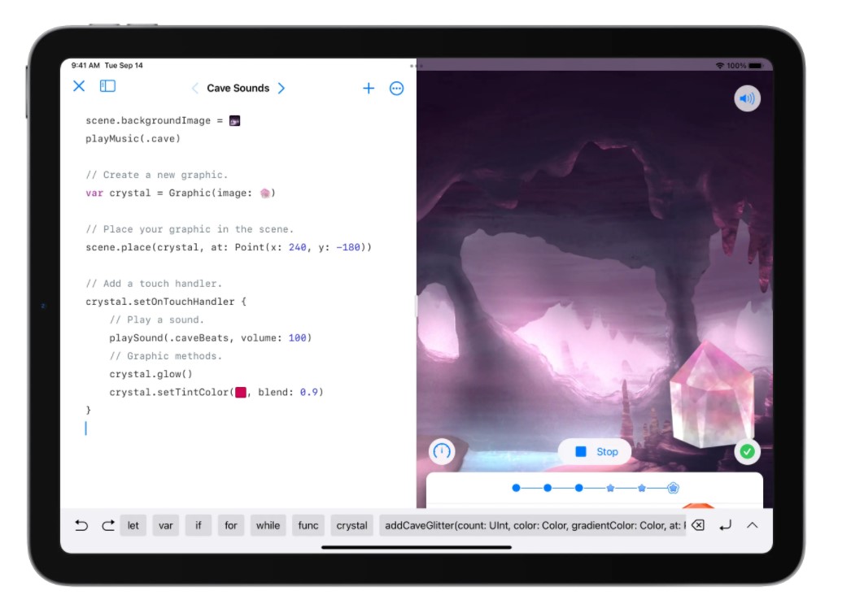851x613 pixels.
Task: Insert the var keyword from the bar
Action: coord(166,526)
